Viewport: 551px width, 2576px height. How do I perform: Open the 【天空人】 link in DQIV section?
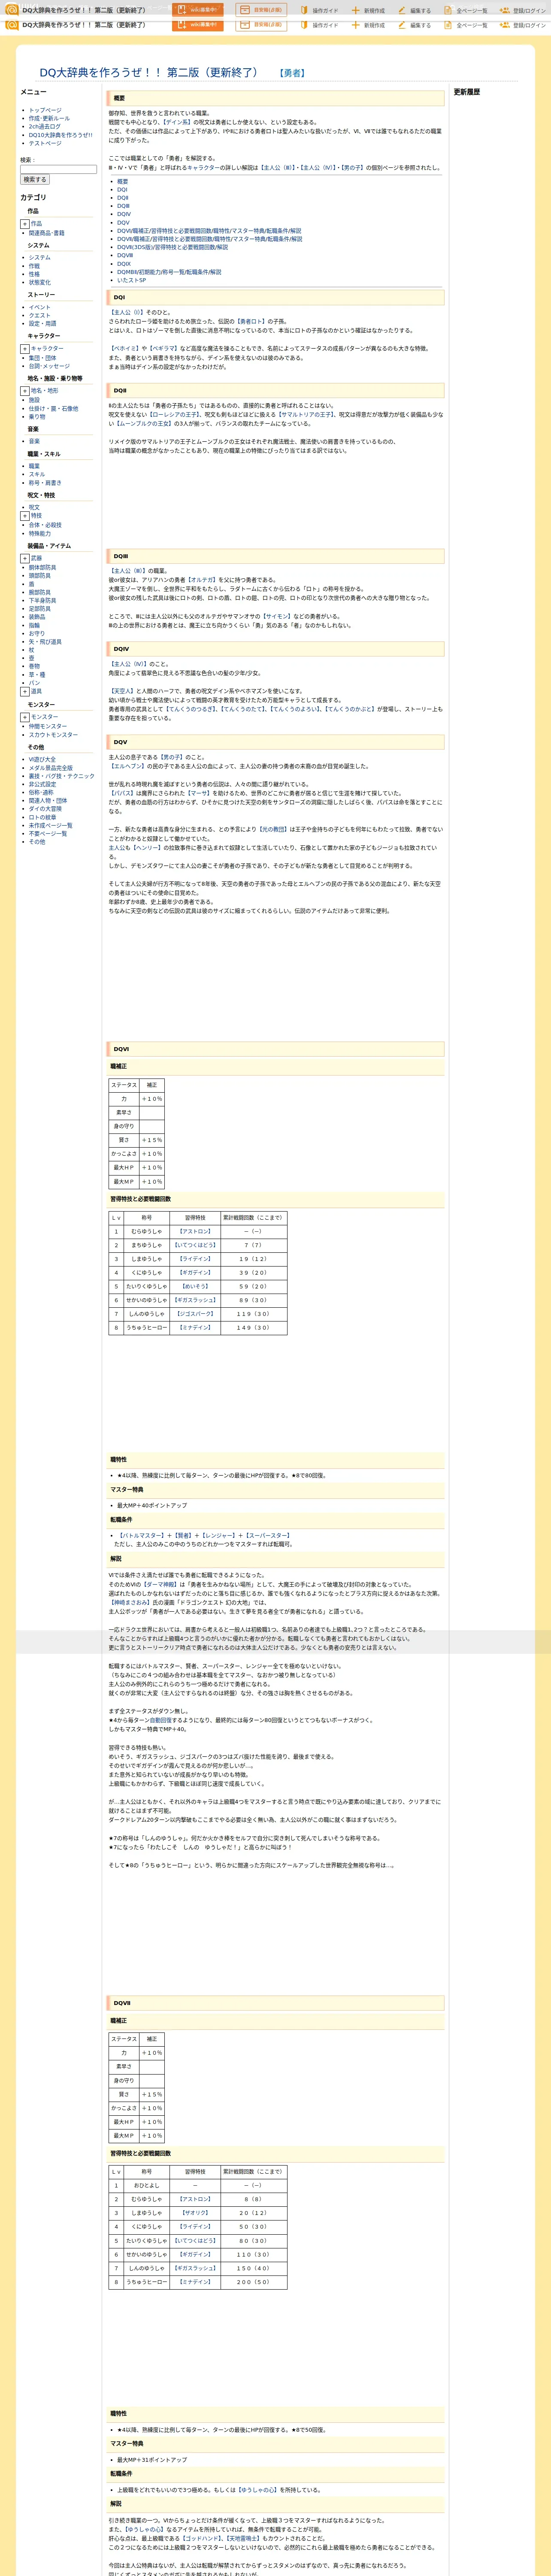121,691
